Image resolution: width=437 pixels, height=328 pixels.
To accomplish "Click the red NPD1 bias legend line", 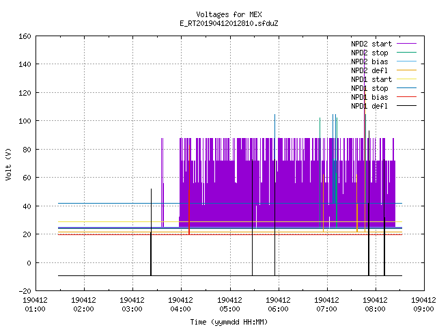I will pyautogui.click(x=406, y=97).
